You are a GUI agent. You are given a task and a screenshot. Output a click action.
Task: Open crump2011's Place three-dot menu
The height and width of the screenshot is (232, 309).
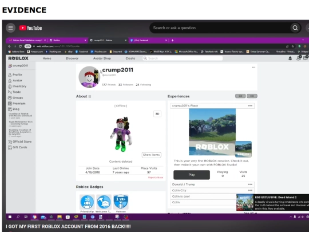coord(250,106)
